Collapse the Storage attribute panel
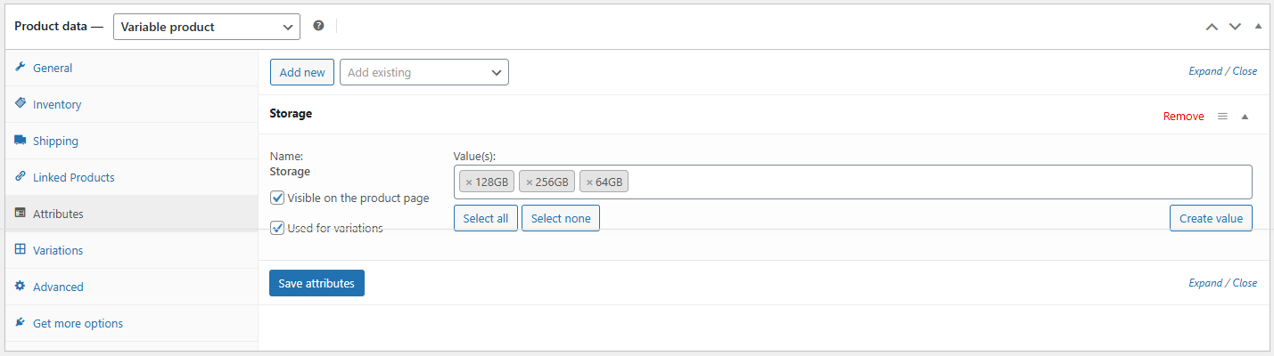Image resolution: width=1274 pixels, height=356 pixels. click(1245, 117)
